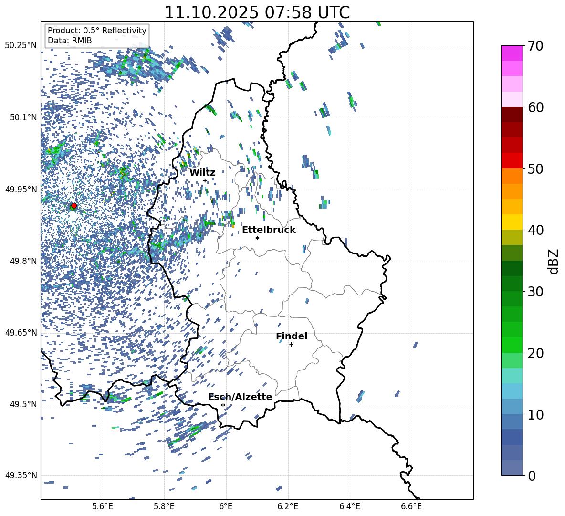Select the Findel city label
Viewport: 565px width, 516px height.
click(x=292, y=336)
